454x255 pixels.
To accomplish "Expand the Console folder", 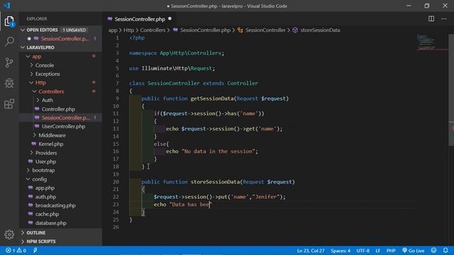I will click(31, 65).
